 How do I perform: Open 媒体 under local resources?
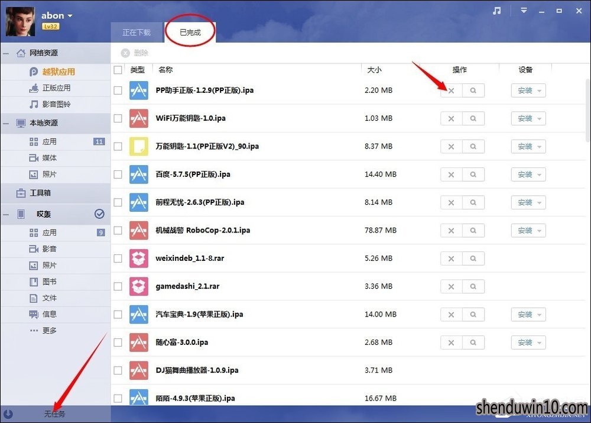(x=56, y=158)
